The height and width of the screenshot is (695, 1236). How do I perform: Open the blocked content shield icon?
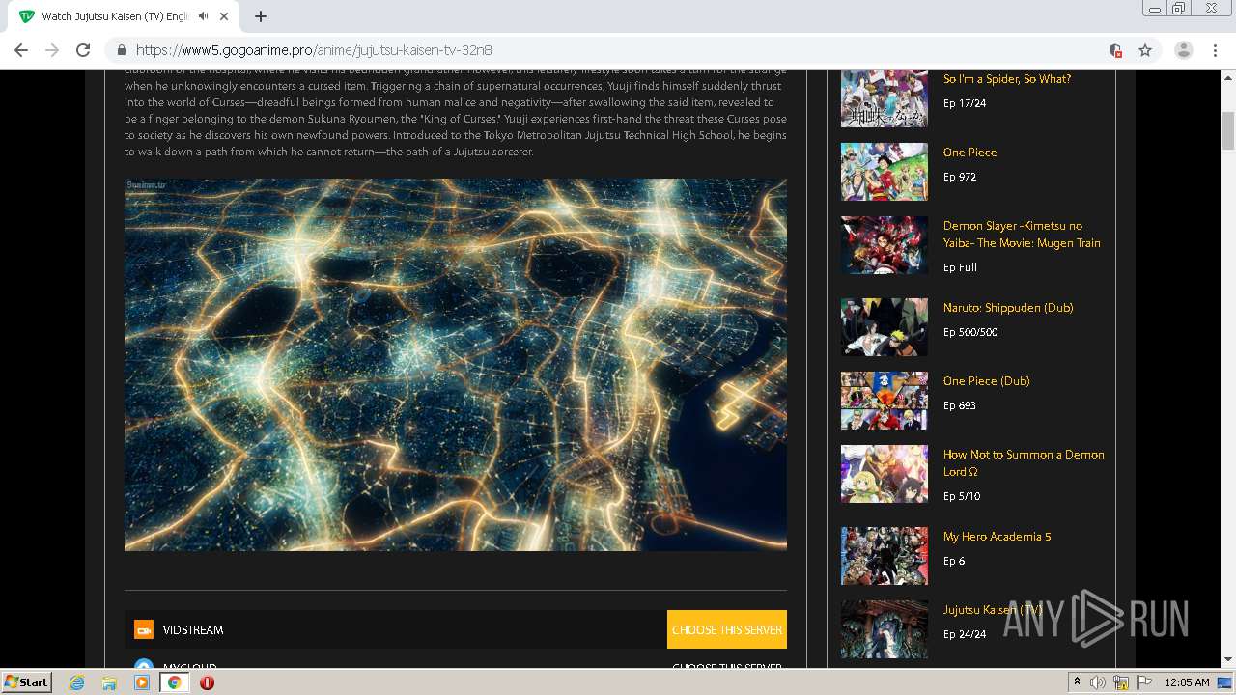(1115, 50)
